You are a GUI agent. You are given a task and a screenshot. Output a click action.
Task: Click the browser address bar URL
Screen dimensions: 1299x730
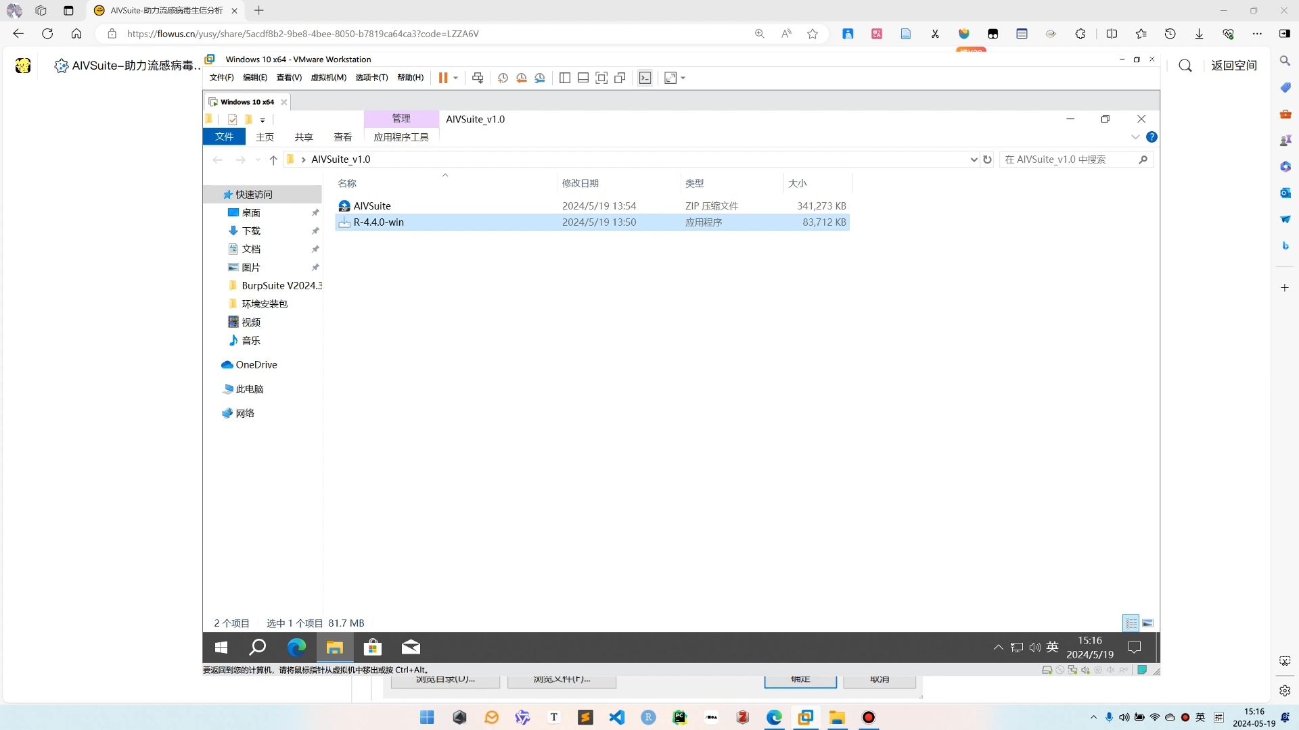(x=302, y=34)
